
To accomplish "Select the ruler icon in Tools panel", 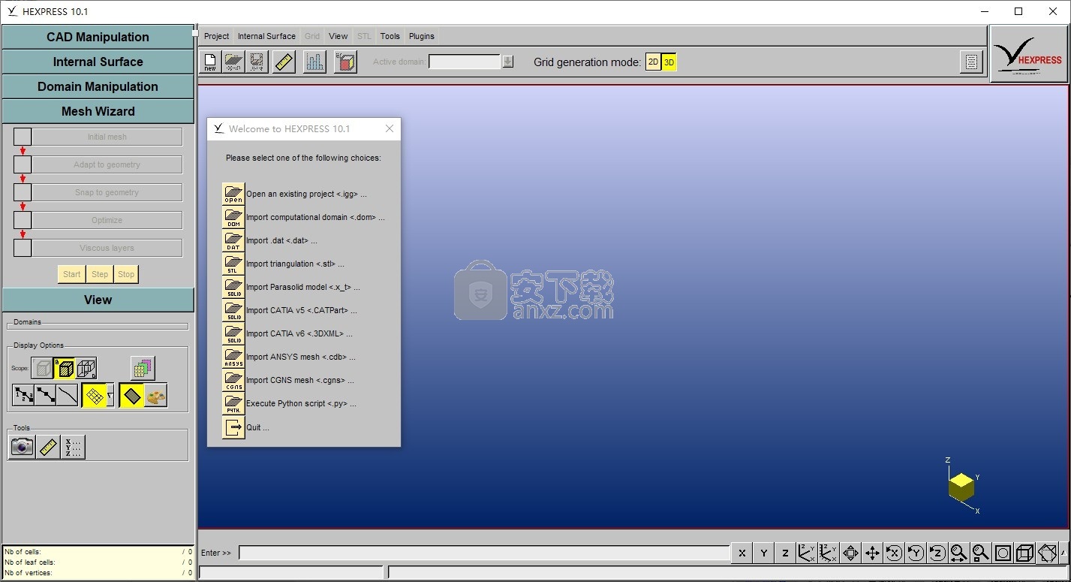I will [x=48, y=447].
